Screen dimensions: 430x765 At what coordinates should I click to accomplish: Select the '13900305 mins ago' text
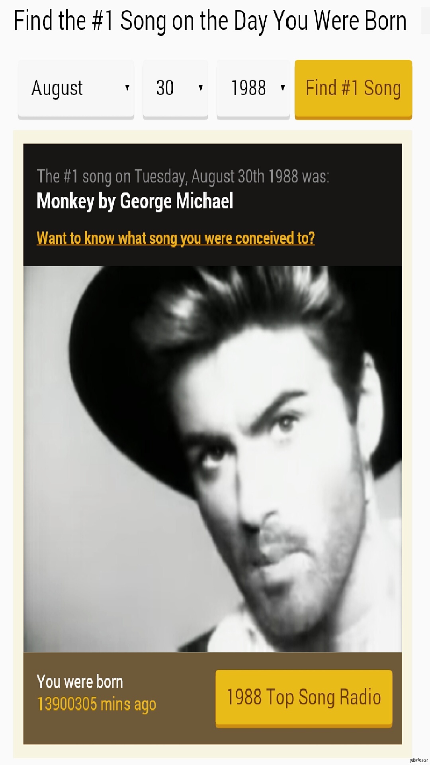pyautogui.click(x=96, y=704)
